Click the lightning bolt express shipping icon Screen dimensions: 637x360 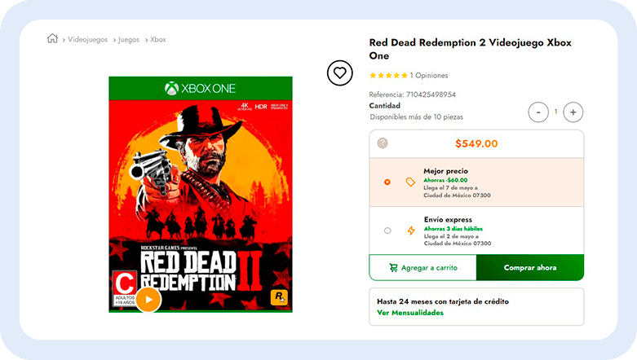click(410, 230)
